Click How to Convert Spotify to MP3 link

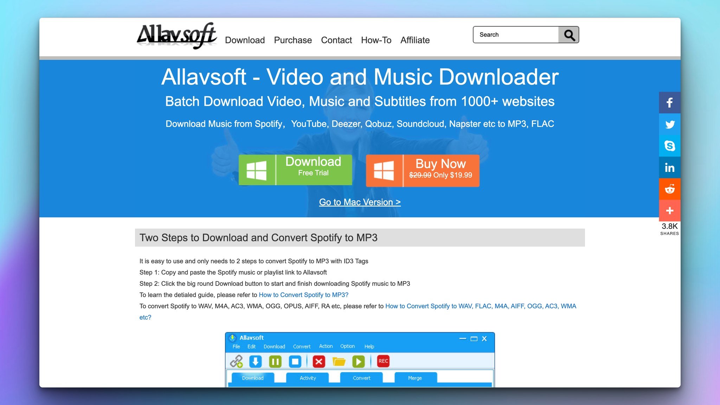(304, 294)
